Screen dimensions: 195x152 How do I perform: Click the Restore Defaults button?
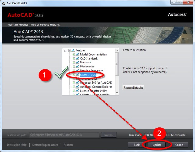[x=133, y=88]
